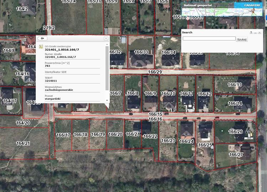
Task: Click road parcel 166/29 label
Action: (x=155, y=72)
